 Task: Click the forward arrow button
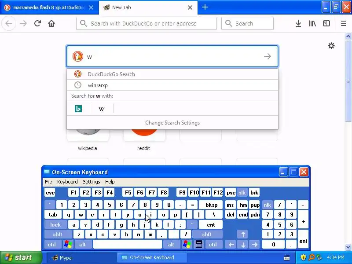(23, 23)
